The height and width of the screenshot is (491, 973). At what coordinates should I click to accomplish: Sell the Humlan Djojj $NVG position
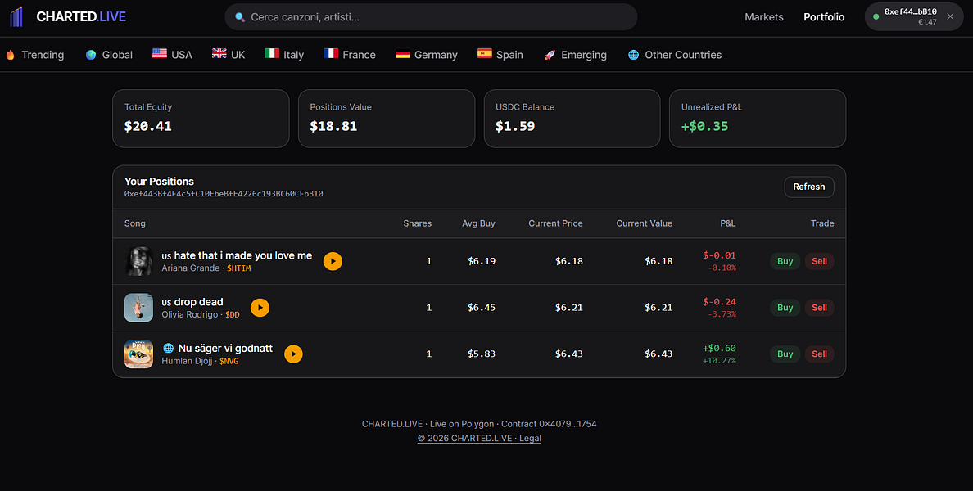tap(819, 354)
